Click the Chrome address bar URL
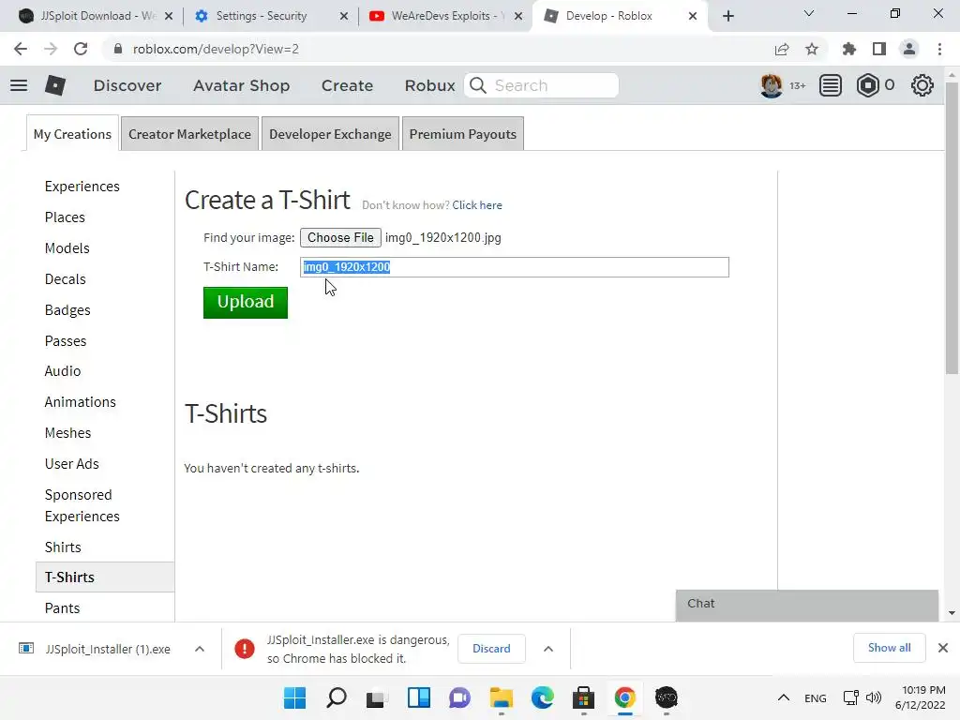The width and height of the screenshot is (960, 720). pos(216,49)
